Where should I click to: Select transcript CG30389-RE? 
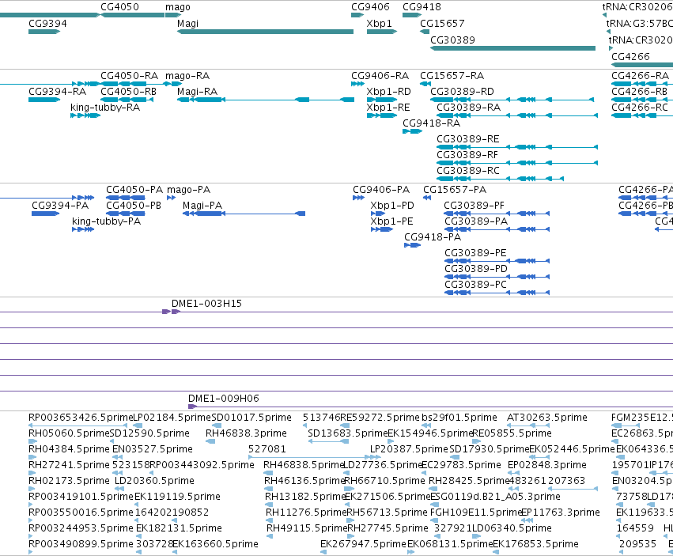[x=517, y=147]
